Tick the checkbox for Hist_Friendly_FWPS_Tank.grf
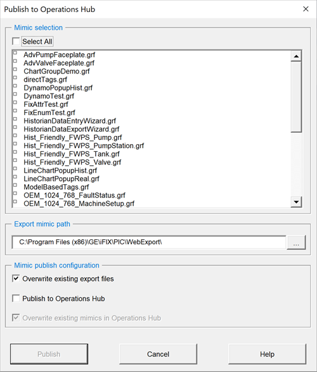The image size is (317, 372). tap(15, 152)
